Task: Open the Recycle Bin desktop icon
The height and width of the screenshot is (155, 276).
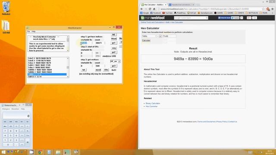Action: pyautogui.click(x=6, y=7)
